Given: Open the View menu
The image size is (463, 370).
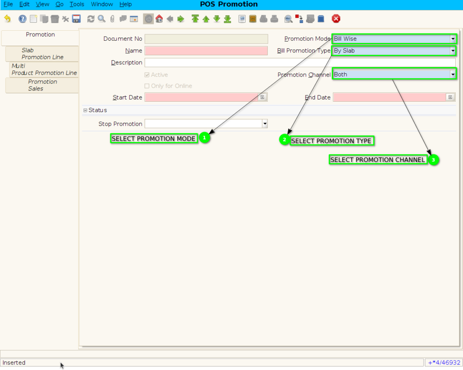Looking at the screenshot, I should (x=43, y=4).
